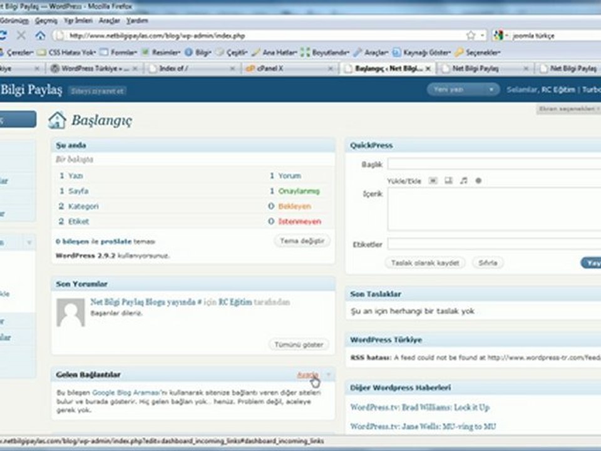Open the address bar history dropdown
601x451 pixels.
482,36
